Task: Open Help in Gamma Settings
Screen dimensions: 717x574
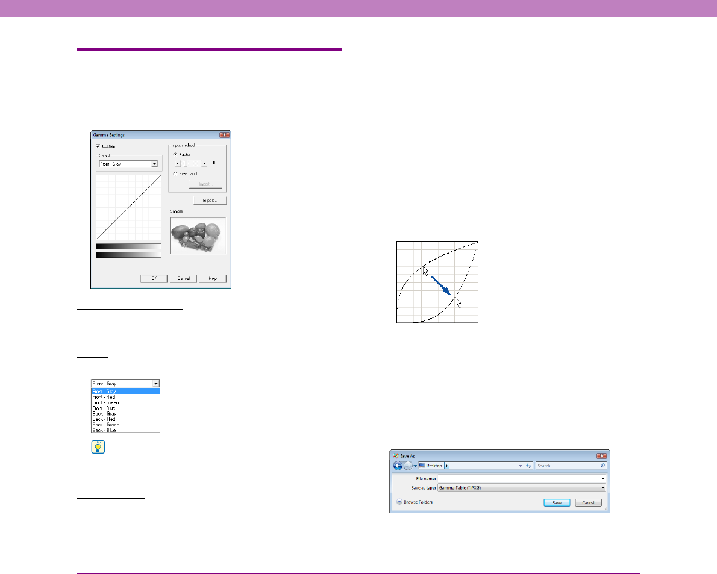Action: click(213, 278)
